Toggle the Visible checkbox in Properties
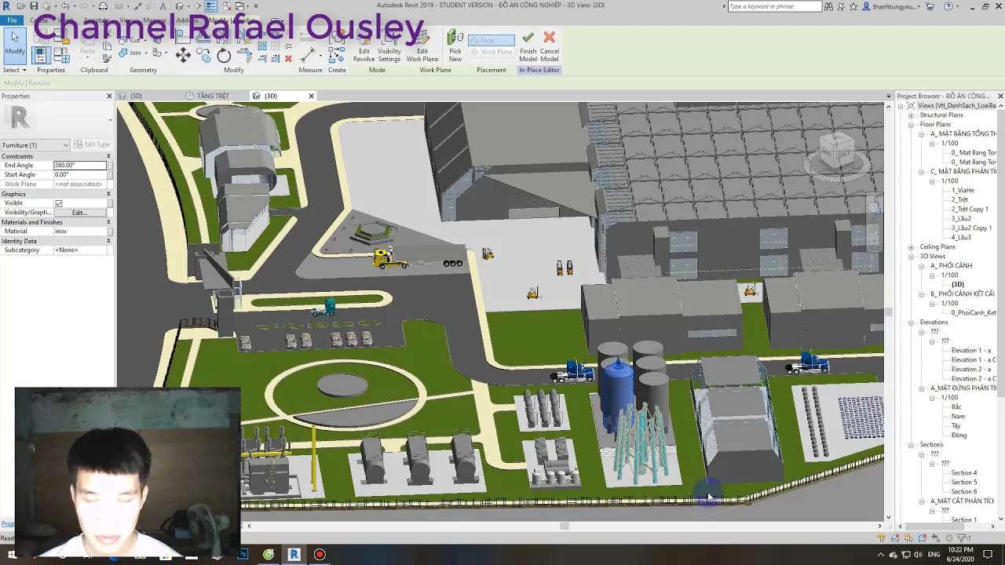 58,203
